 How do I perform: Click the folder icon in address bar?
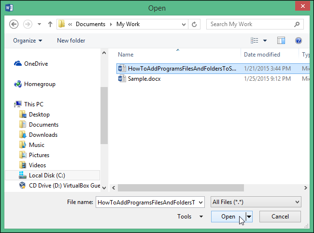(x=61, y=24)
